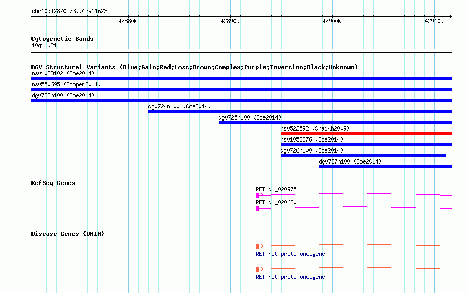Image resolution: width=467 pixels, height=293 pixels.
Task: Open the nsv1052276 (Coe2014) variant bar
Action: tap(366, 145)
